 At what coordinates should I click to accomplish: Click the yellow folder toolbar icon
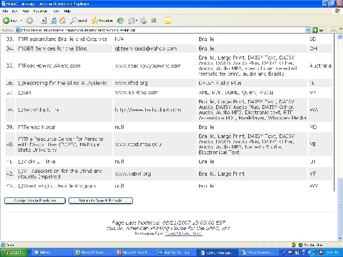pos(168,20)
